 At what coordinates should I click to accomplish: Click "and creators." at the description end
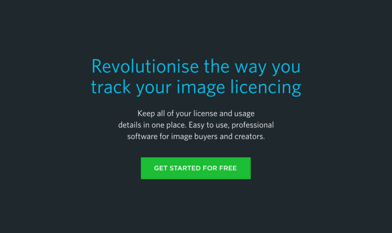(242, 137)
